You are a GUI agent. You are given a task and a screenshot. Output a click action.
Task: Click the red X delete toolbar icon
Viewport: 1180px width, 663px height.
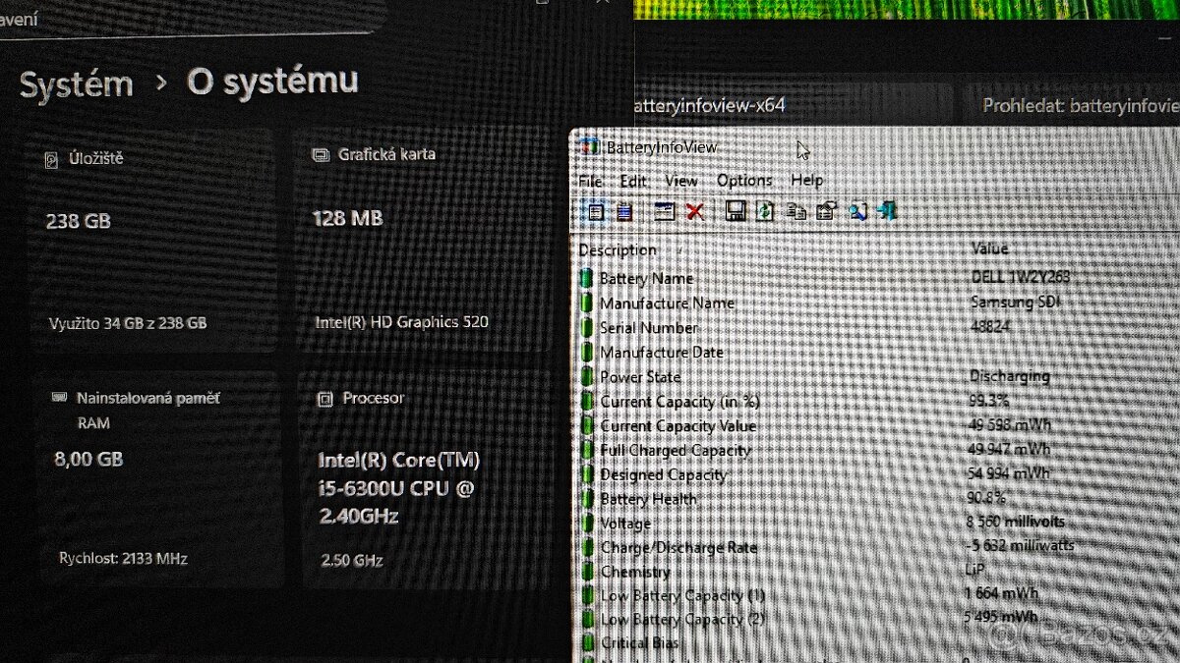tap(695, 211)
